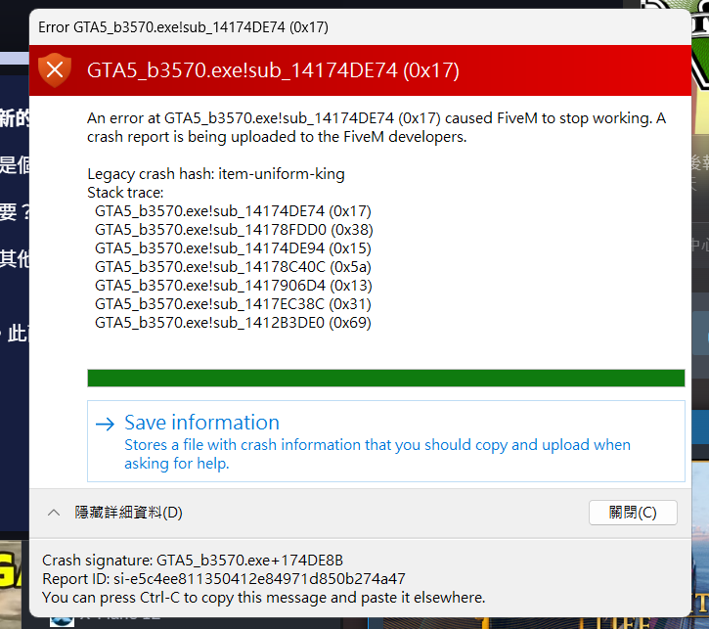The image size is (709, 629).
Task: Select stack trace row sub_1412B3DE0 (0x69)
Action: (233, 323)
